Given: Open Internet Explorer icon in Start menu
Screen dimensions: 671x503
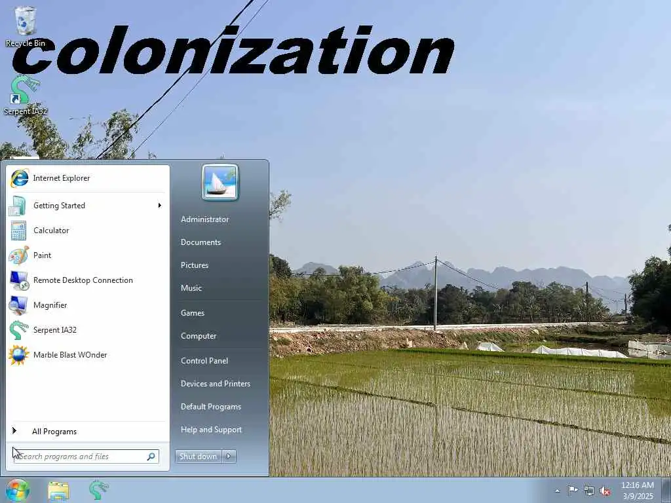Looking at the screenshot, I should click(x=20, y=178).
